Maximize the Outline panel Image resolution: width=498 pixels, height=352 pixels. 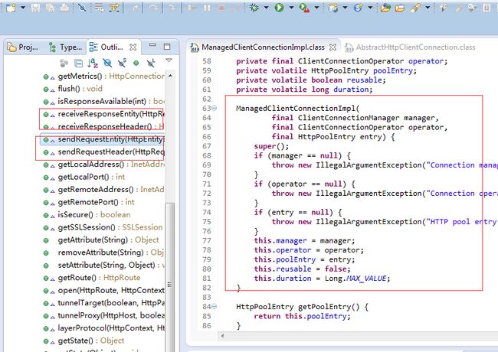click(167, 47)
